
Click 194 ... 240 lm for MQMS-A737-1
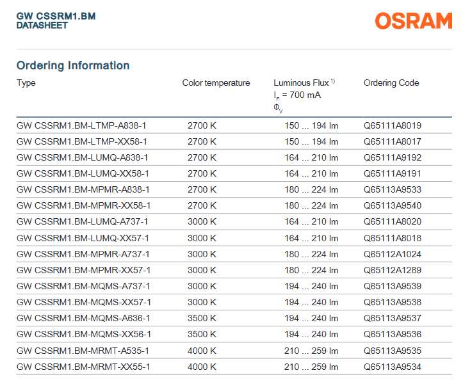(x=311, y=286)
